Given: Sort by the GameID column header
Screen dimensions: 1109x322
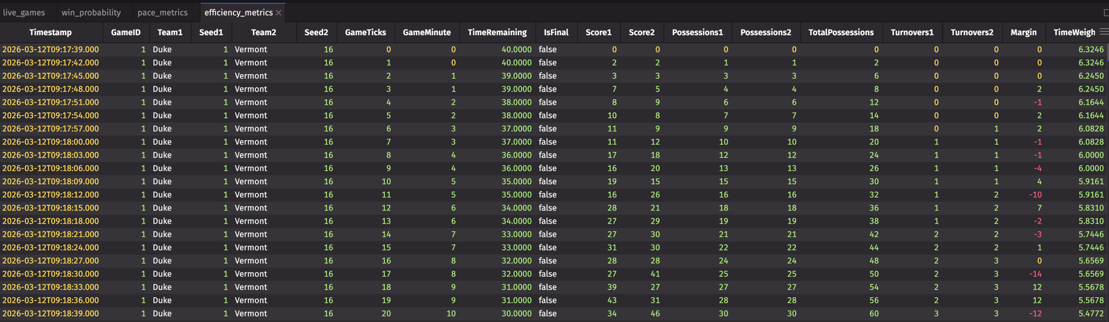Looking at the screenshot, I should [x=125, y=32].
